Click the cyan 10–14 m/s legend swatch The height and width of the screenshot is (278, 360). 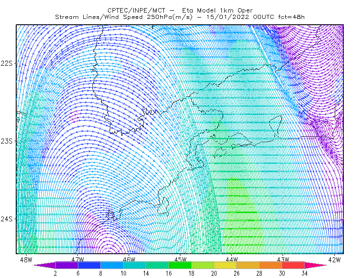pos(135,265)
